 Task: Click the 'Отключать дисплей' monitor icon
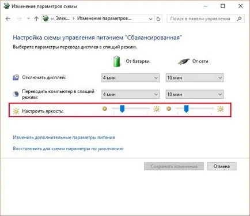pos(16,77)
